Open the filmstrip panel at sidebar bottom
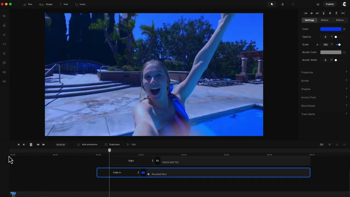Image resolution: width=350 pixels, height=197 pixels. click(x=4, y=81)
